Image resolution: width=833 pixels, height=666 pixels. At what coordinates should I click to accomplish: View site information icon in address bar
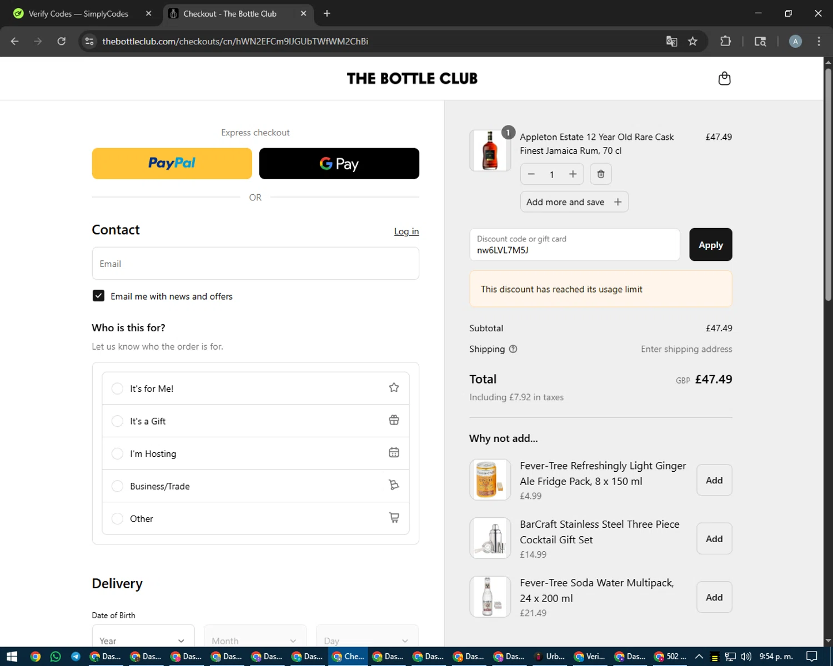(89, 41)
